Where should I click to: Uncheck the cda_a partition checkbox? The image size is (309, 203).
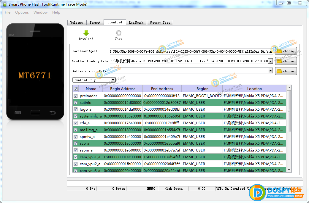[x=75, y=123]
